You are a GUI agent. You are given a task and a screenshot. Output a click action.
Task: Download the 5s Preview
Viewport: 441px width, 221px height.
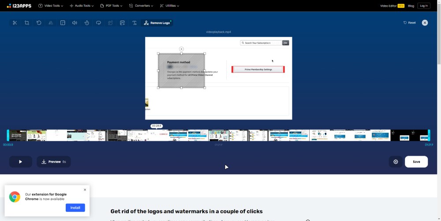point(54,162)
